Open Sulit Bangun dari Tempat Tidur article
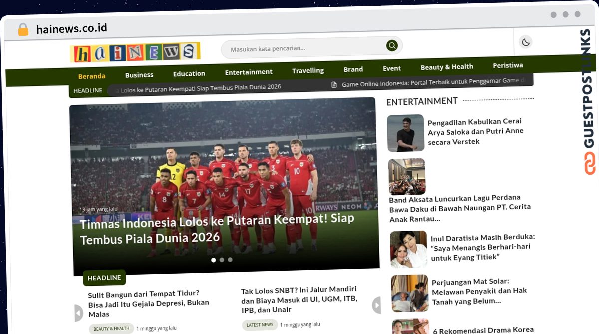Screen dimensions: 599x334 (149, 304)
